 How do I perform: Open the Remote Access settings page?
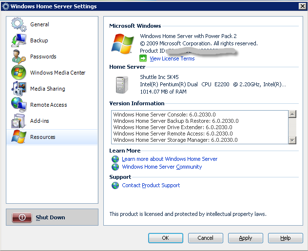click(52, 105)
